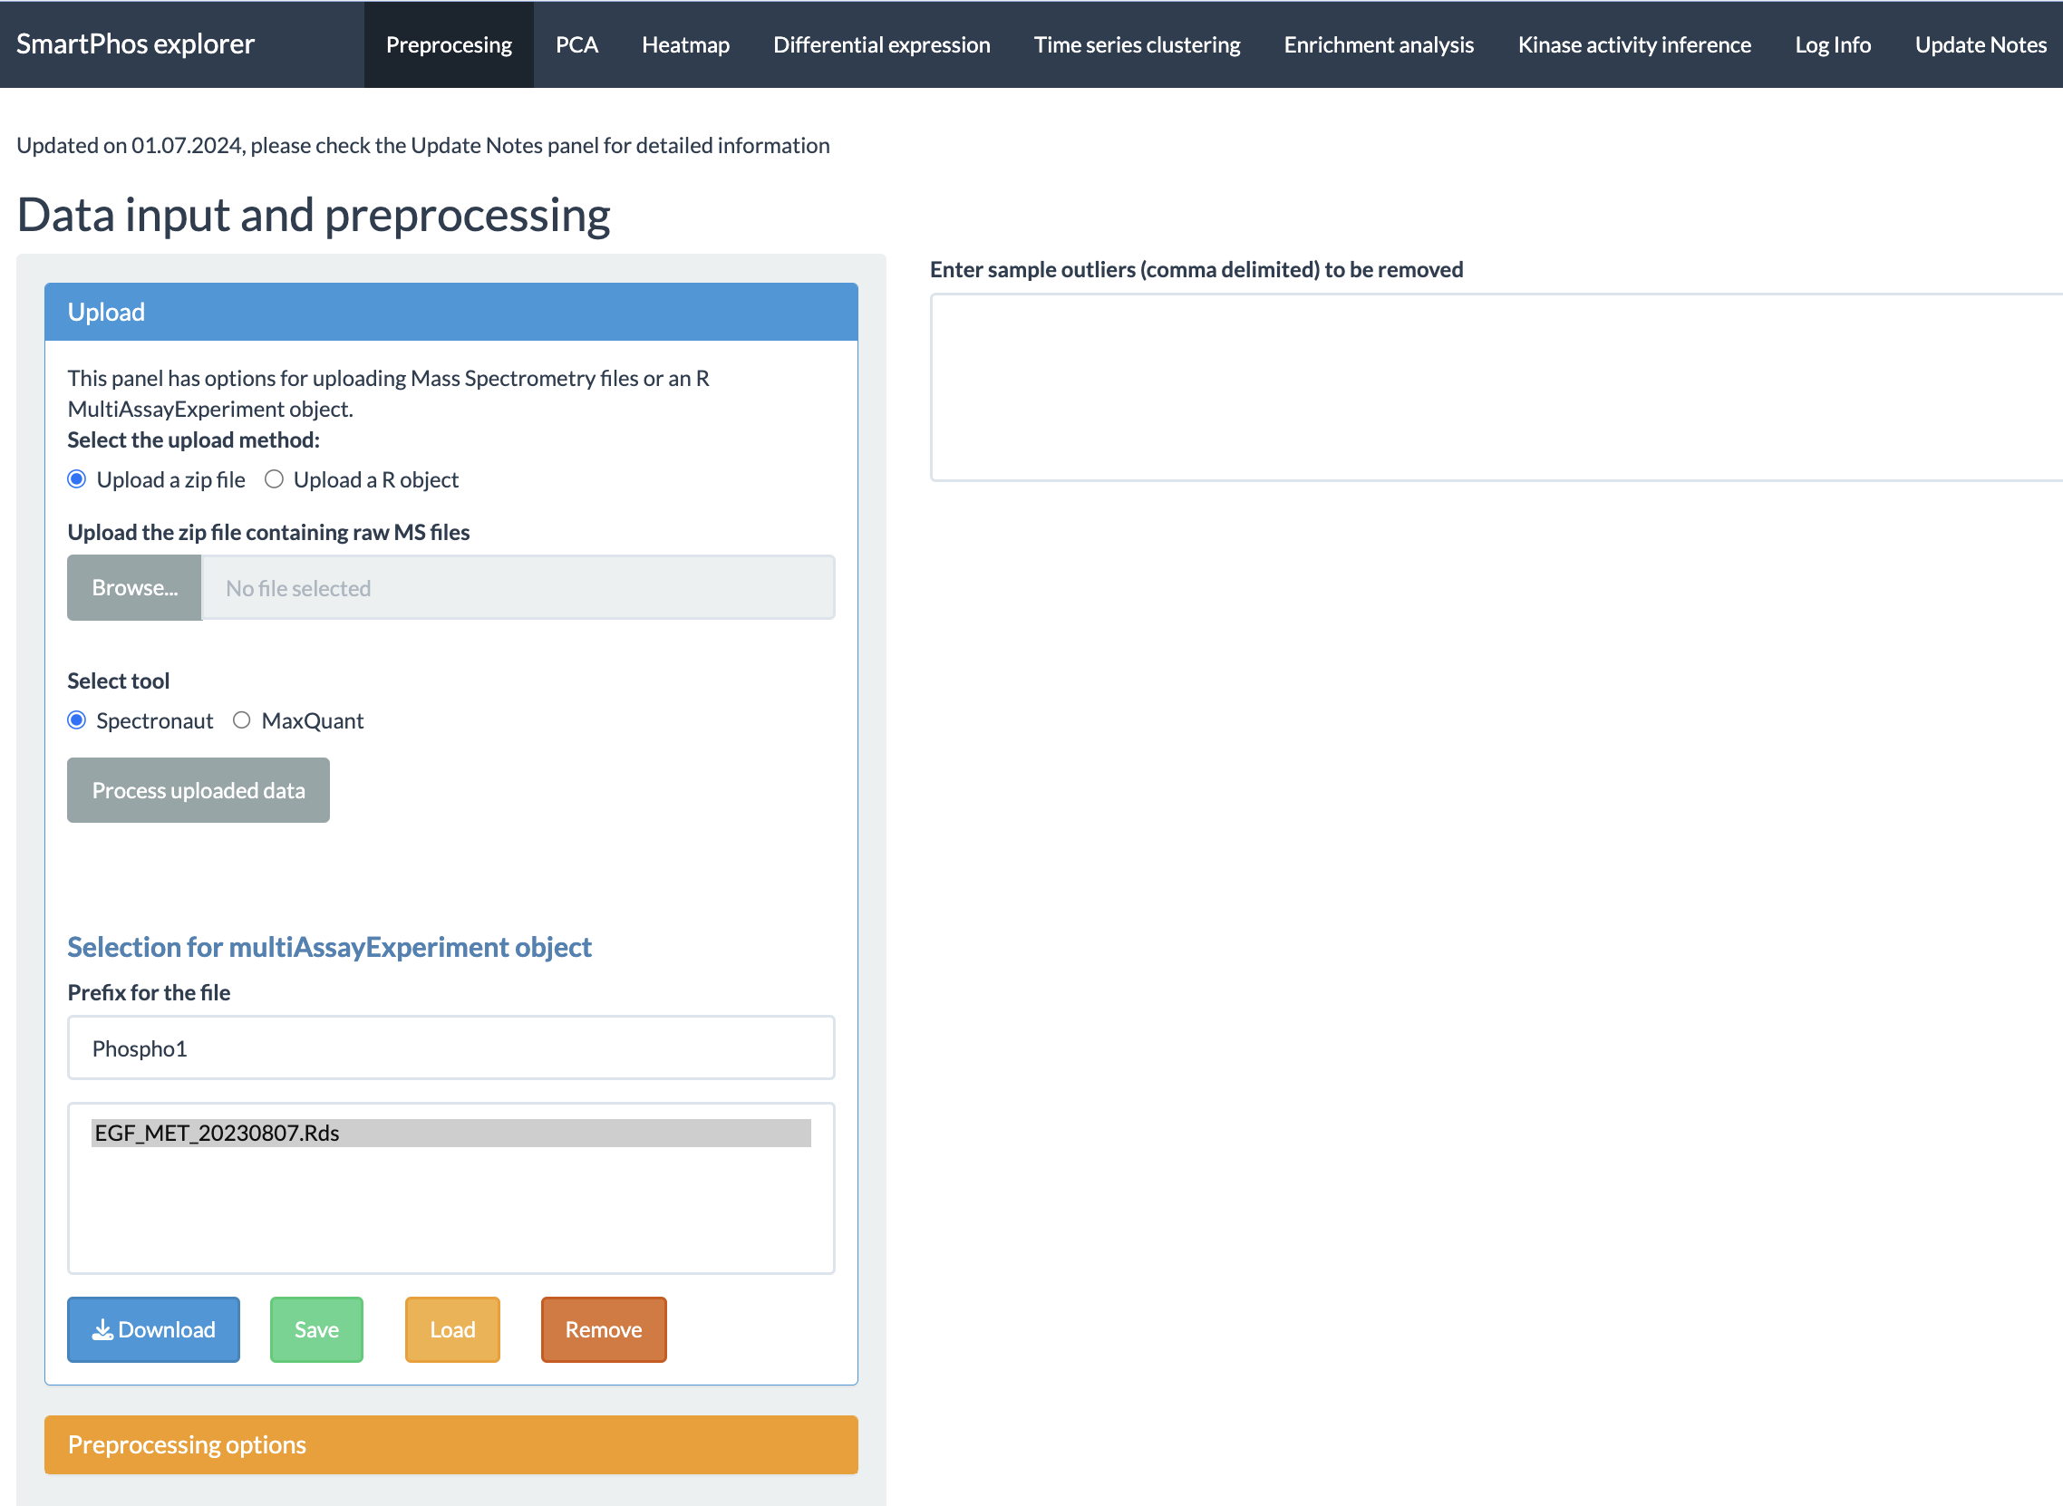Switch to Enrichment analysis tab

[1379, 44]
